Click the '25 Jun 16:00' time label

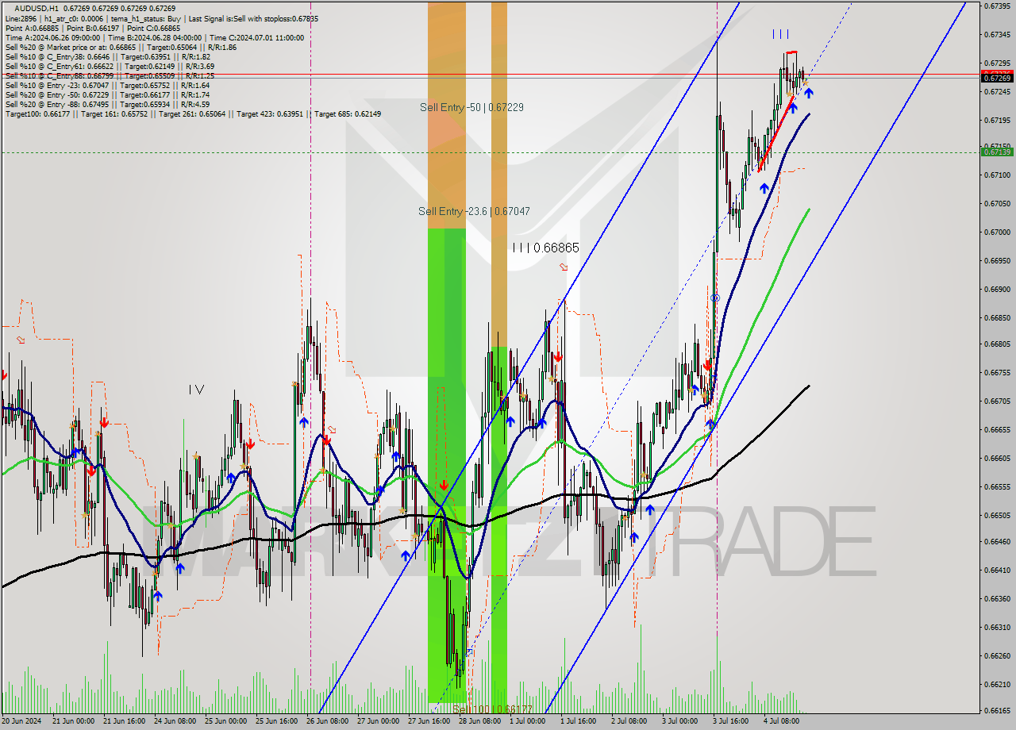point(276,721)
